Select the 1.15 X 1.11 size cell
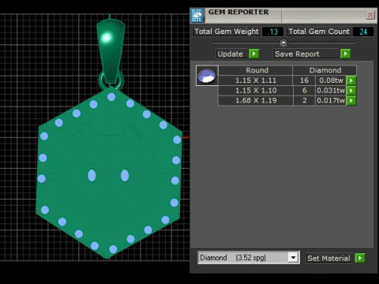The image size is (379, 284). pyautogui.click(x=256, y=80)
